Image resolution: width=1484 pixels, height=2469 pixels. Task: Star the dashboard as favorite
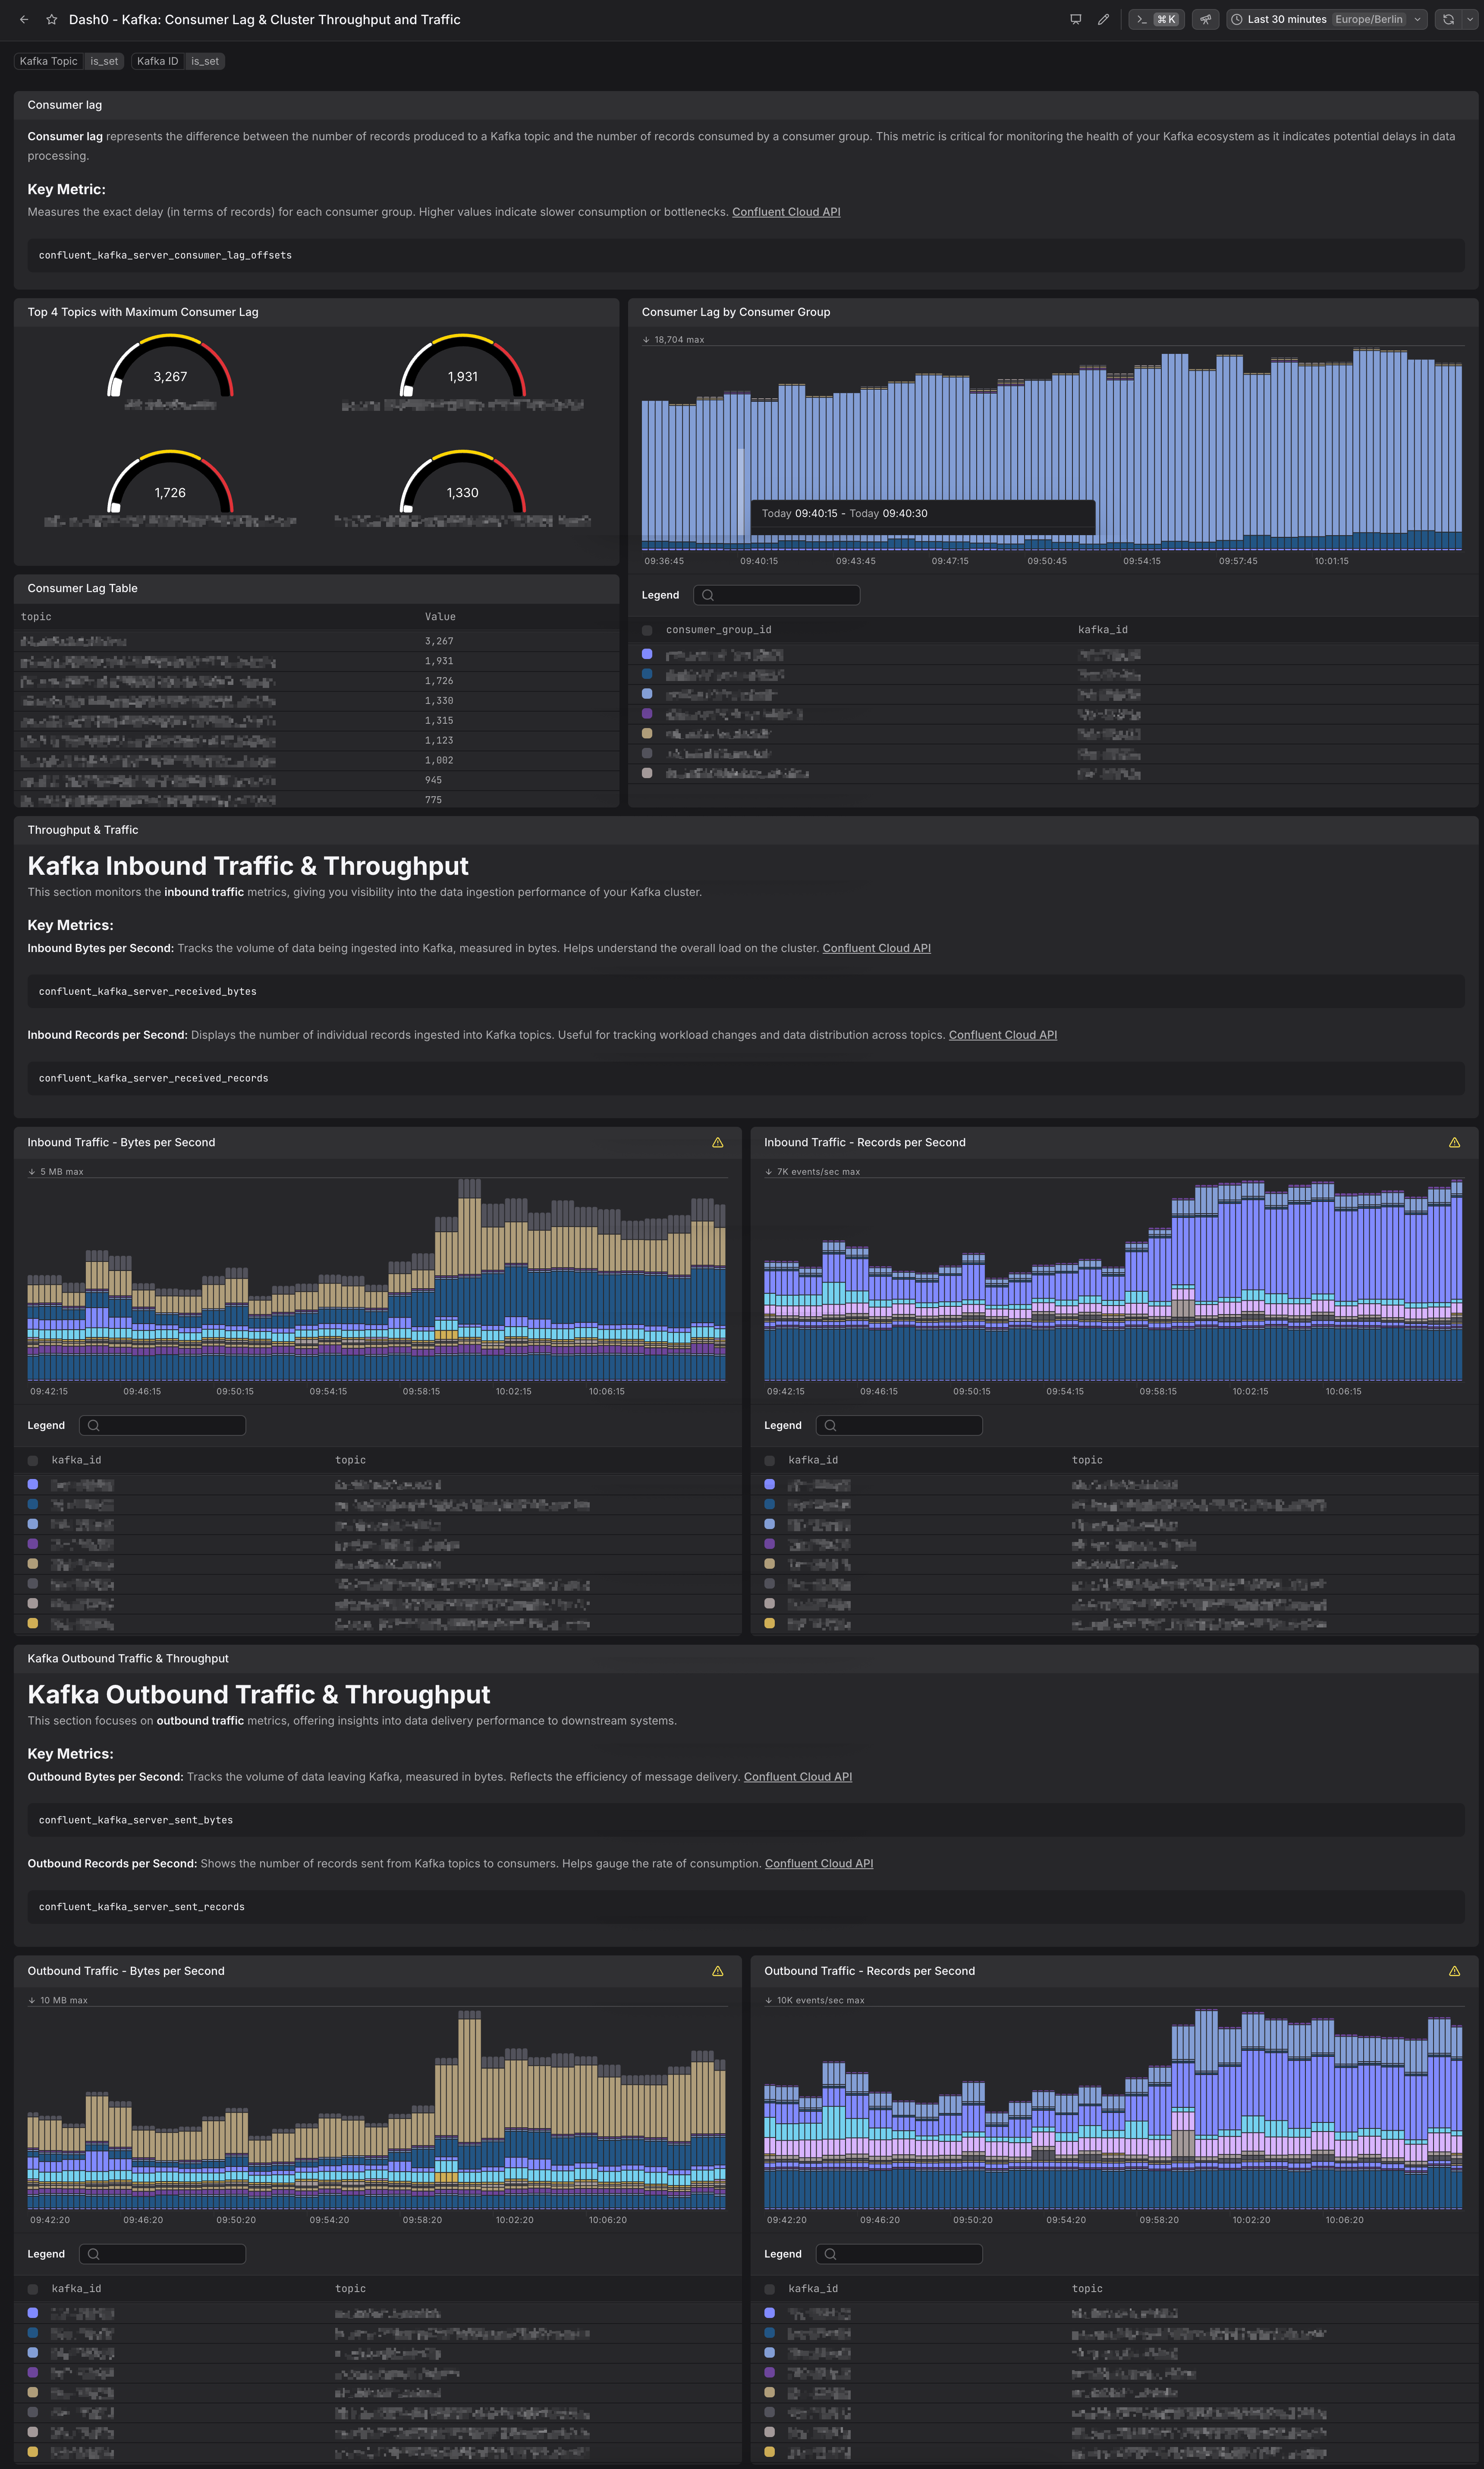[51, 19]
